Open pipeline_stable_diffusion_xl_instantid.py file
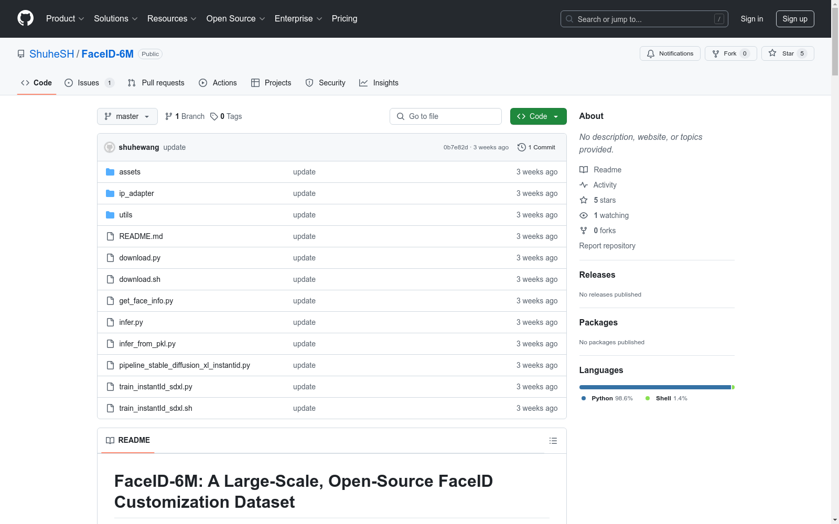Screen dimensions: 839x524 [x=185, y=365]
